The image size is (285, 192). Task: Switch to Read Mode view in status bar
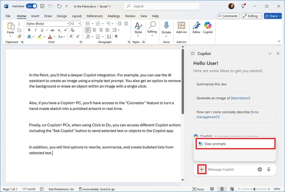coord(212,189)
